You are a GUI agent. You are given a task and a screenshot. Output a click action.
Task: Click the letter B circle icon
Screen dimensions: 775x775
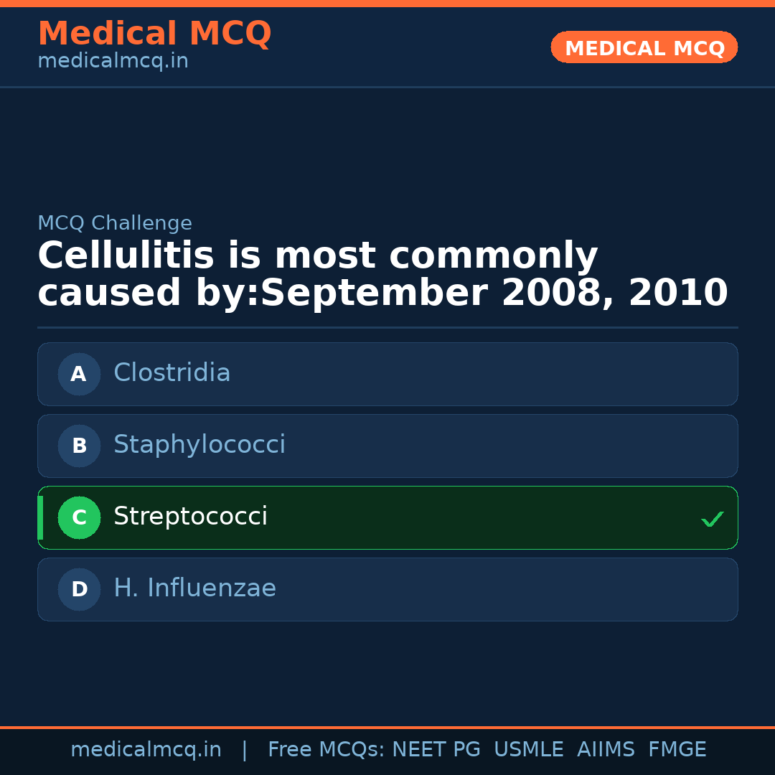click(x=79, y=446)
